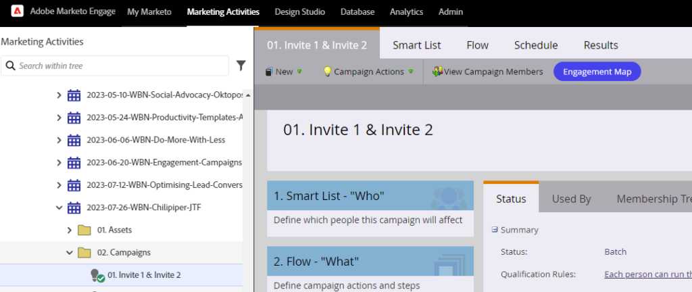Open the Analytics section
The height and width of the screenshot is (292, 692).
(x=406, y=12)
